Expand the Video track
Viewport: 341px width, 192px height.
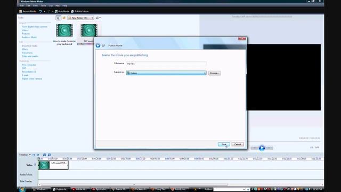pyautogui.click(x=35, y=165)
